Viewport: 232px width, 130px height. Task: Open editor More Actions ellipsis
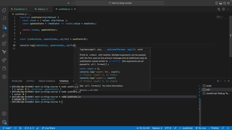coord(228,9)
